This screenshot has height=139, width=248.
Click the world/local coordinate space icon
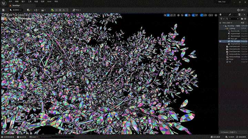click(x=179, y=15)
